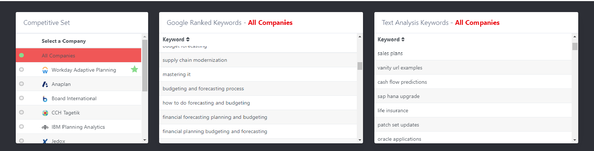The width and height of the screenshot is (594, 151).
Task: Sort Google Ranked Keywords by Keyword column
Action: click(x=176, y=39)
